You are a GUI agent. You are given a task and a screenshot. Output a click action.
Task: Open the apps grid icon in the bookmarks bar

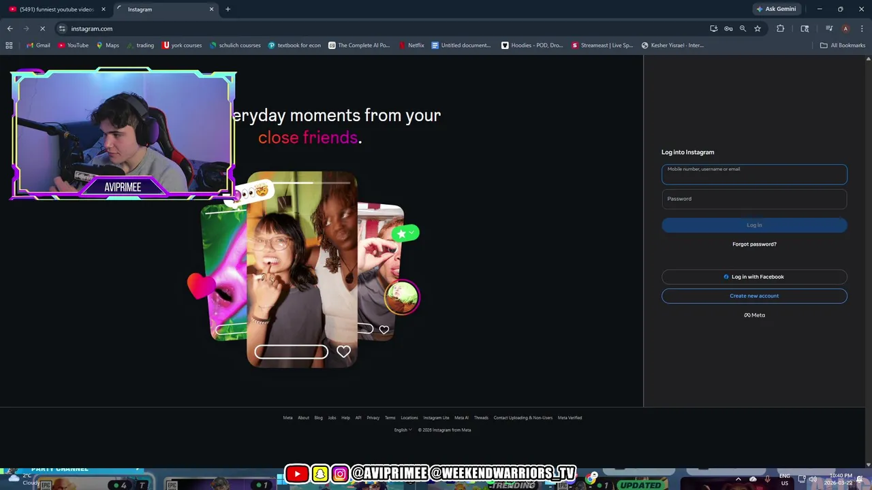9,46
